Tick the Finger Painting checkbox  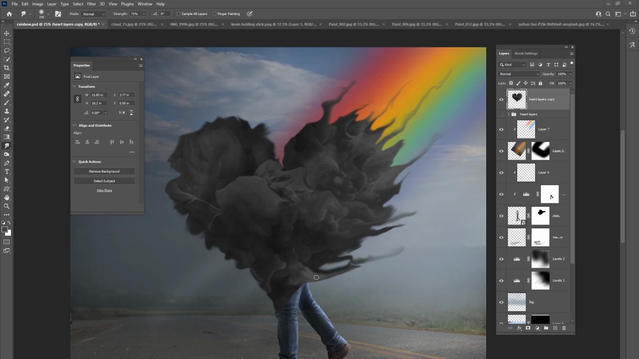tap(215, 14)
